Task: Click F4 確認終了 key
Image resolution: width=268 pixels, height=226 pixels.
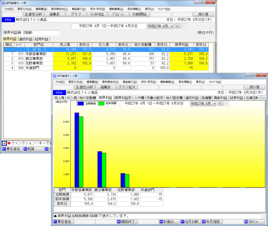Action: 127,222
